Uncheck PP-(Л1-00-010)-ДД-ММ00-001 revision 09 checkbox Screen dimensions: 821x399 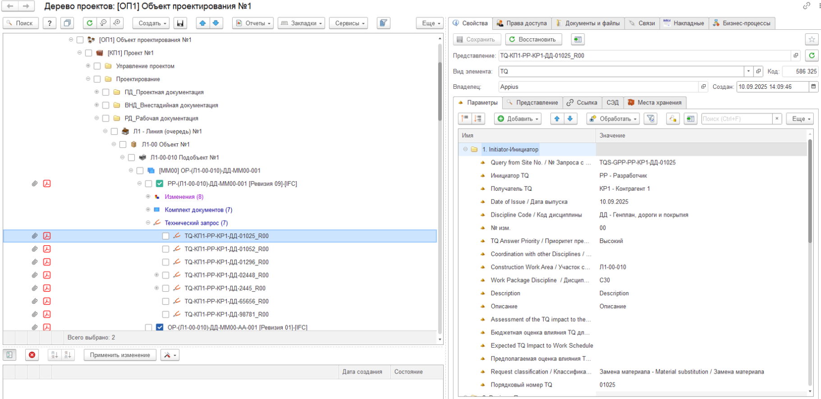(160, 184)
